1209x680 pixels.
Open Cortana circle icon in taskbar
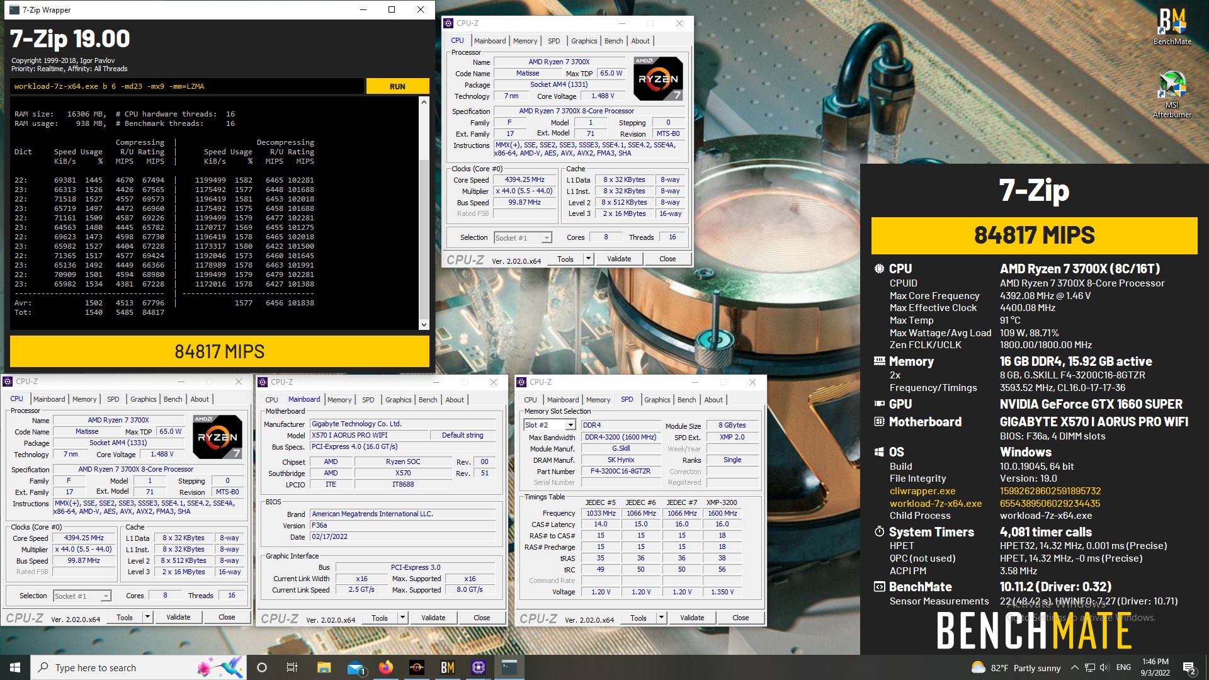[262, 667]
